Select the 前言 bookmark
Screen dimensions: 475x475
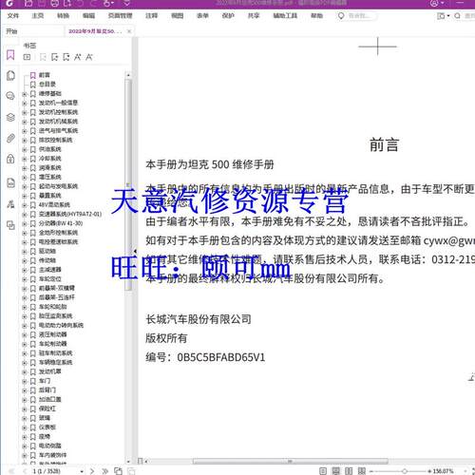(45, 75)
